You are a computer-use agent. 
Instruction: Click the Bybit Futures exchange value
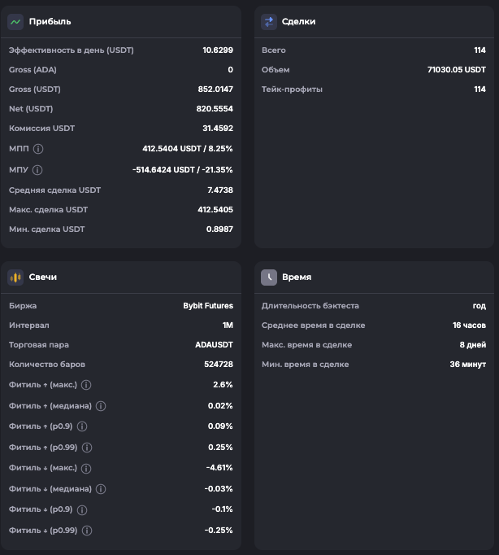[x=208, y=306]
